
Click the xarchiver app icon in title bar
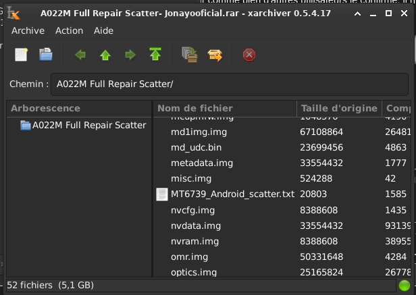tap(14, 13)
